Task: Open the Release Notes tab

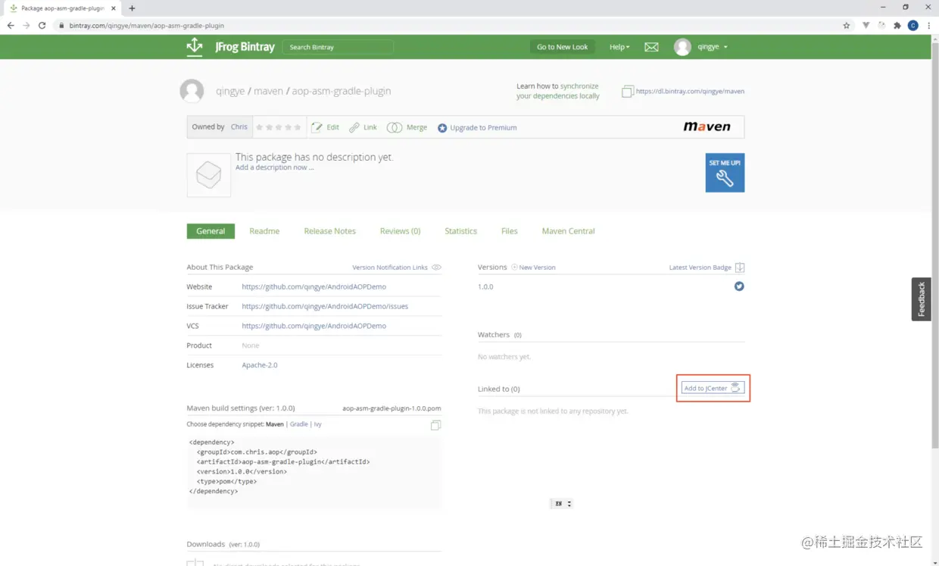Action: (x=329, y=231)
